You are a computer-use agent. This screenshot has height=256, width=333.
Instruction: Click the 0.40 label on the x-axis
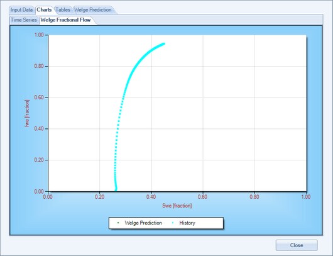tap(151, 197)
